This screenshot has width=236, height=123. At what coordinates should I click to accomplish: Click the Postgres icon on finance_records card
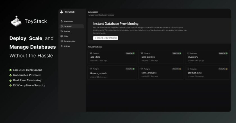pyautogui.click(x=91, y=69)
